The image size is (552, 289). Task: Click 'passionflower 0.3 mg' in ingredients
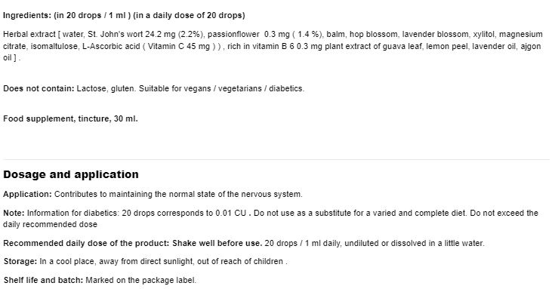(249, 35)
